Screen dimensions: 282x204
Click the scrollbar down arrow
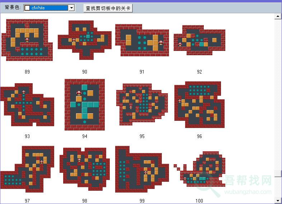click(x=278, y=200)
